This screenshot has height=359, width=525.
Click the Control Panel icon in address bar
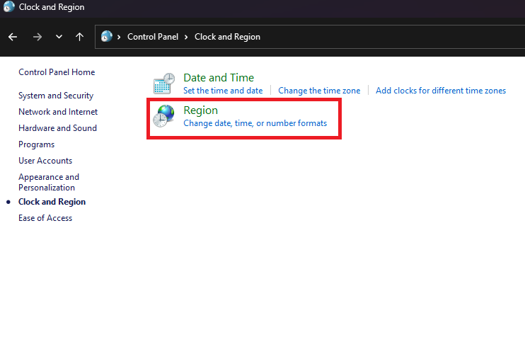[x=107, y=37]
